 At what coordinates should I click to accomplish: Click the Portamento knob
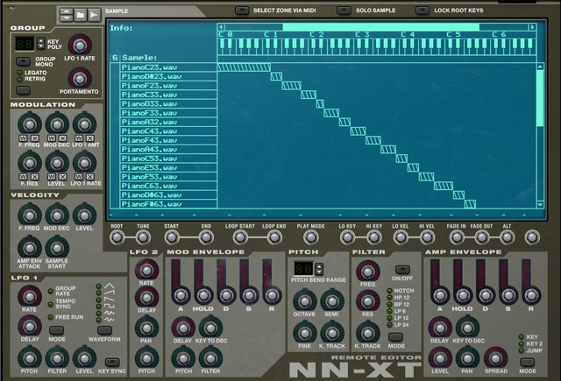click(80, 79)
